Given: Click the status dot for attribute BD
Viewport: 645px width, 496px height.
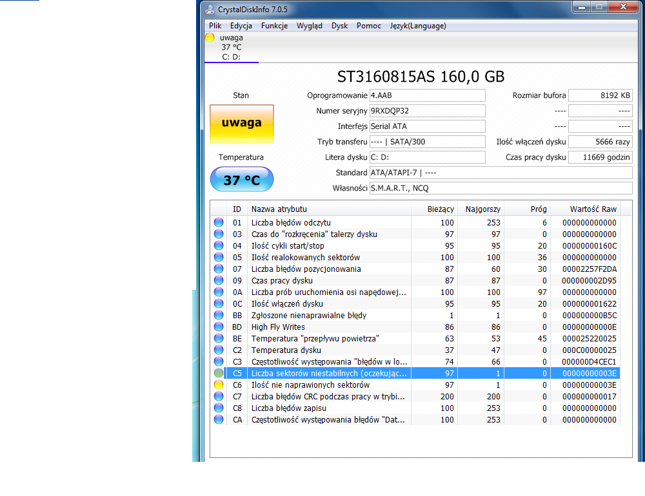Looking at the screenshot, I should pos(219,327).
